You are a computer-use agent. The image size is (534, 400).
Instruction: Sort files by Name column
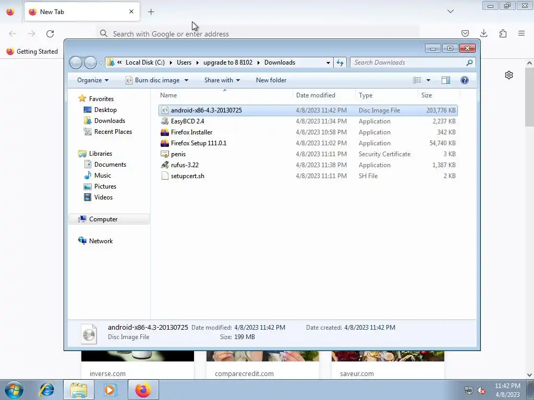click(225, 95)
